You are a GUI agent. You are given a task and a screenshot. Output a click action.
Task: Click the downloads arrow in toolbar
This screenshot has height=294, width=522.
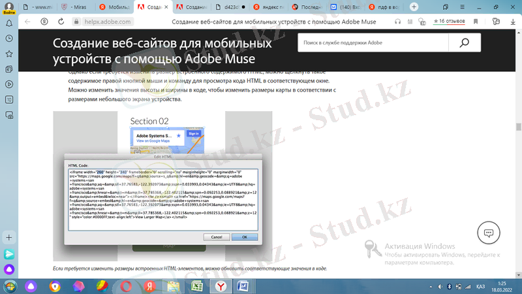tap(514, 22)
